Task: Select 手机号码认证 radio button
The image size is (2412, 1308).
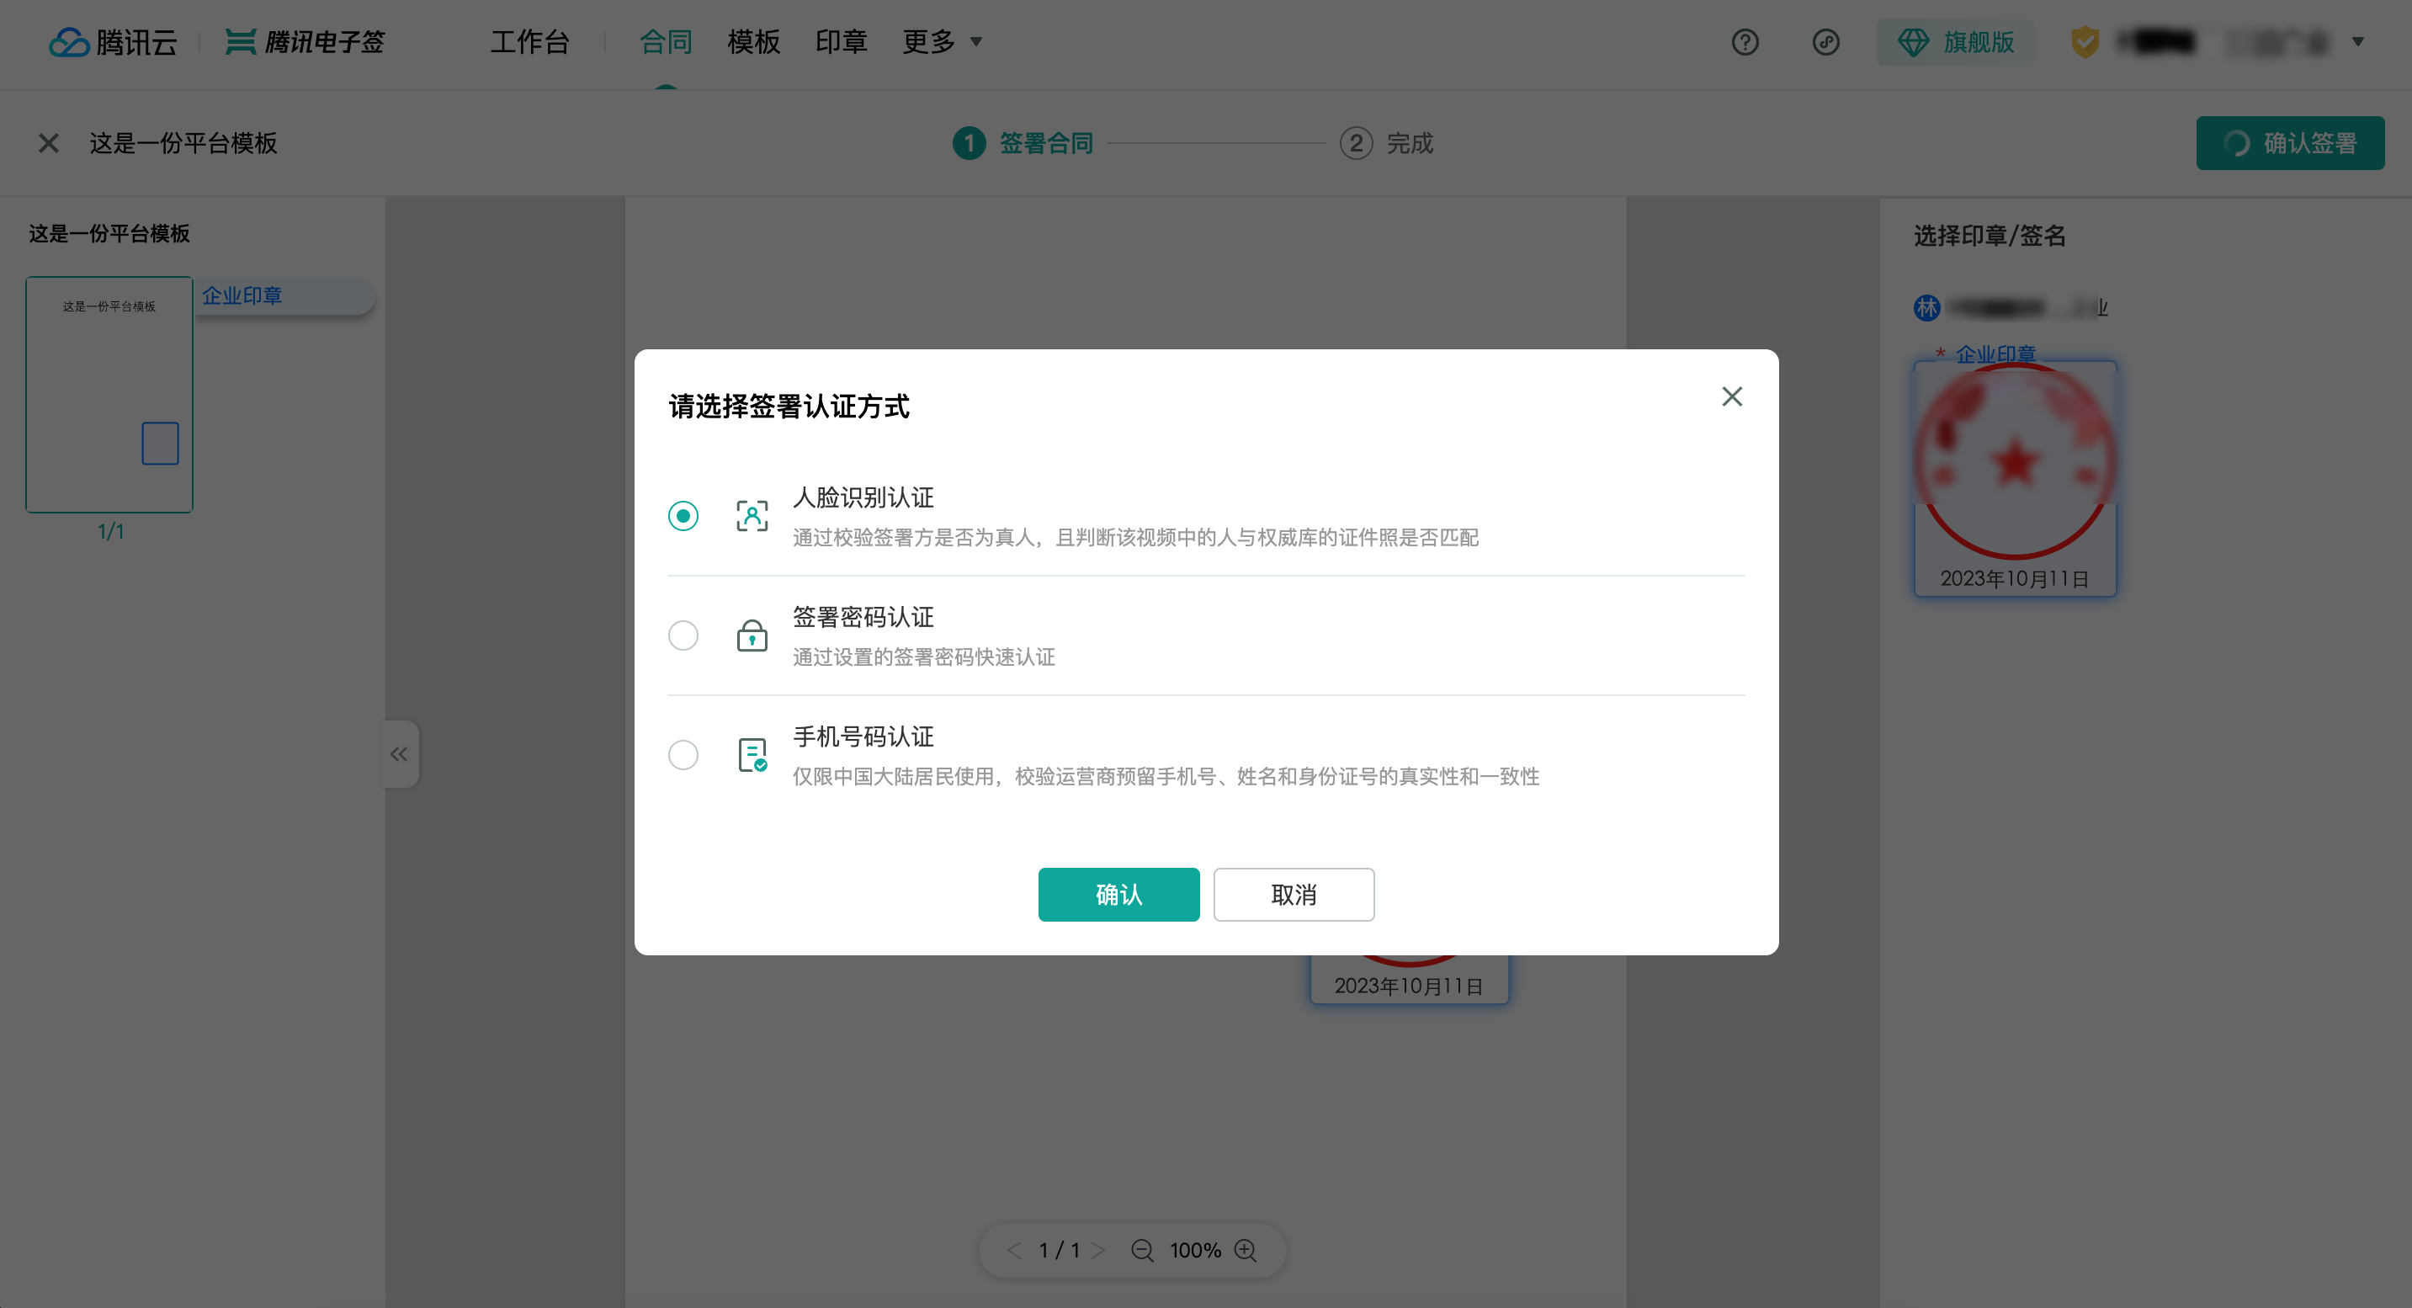Action: click(x=683, y=755)
